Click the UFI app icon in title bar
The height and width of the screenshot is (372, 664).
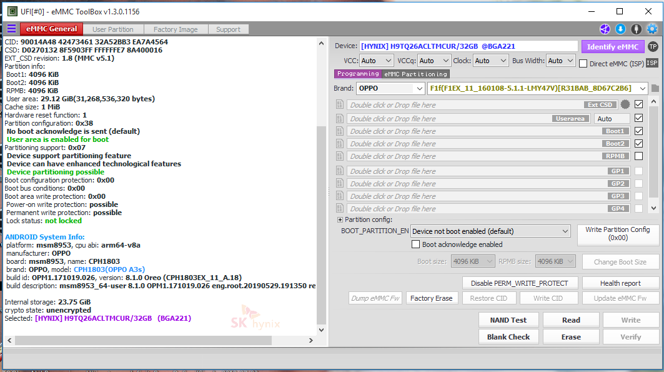tap(12, 11)
